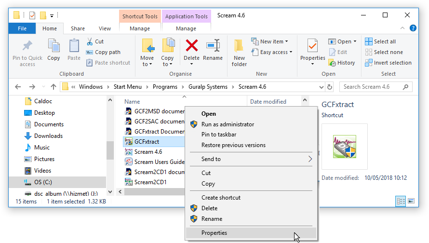The height and width of the screenshot is (243, 429).
Task: Open the Send to submenu
Action: pyautogui.click(x=251, y=159)
